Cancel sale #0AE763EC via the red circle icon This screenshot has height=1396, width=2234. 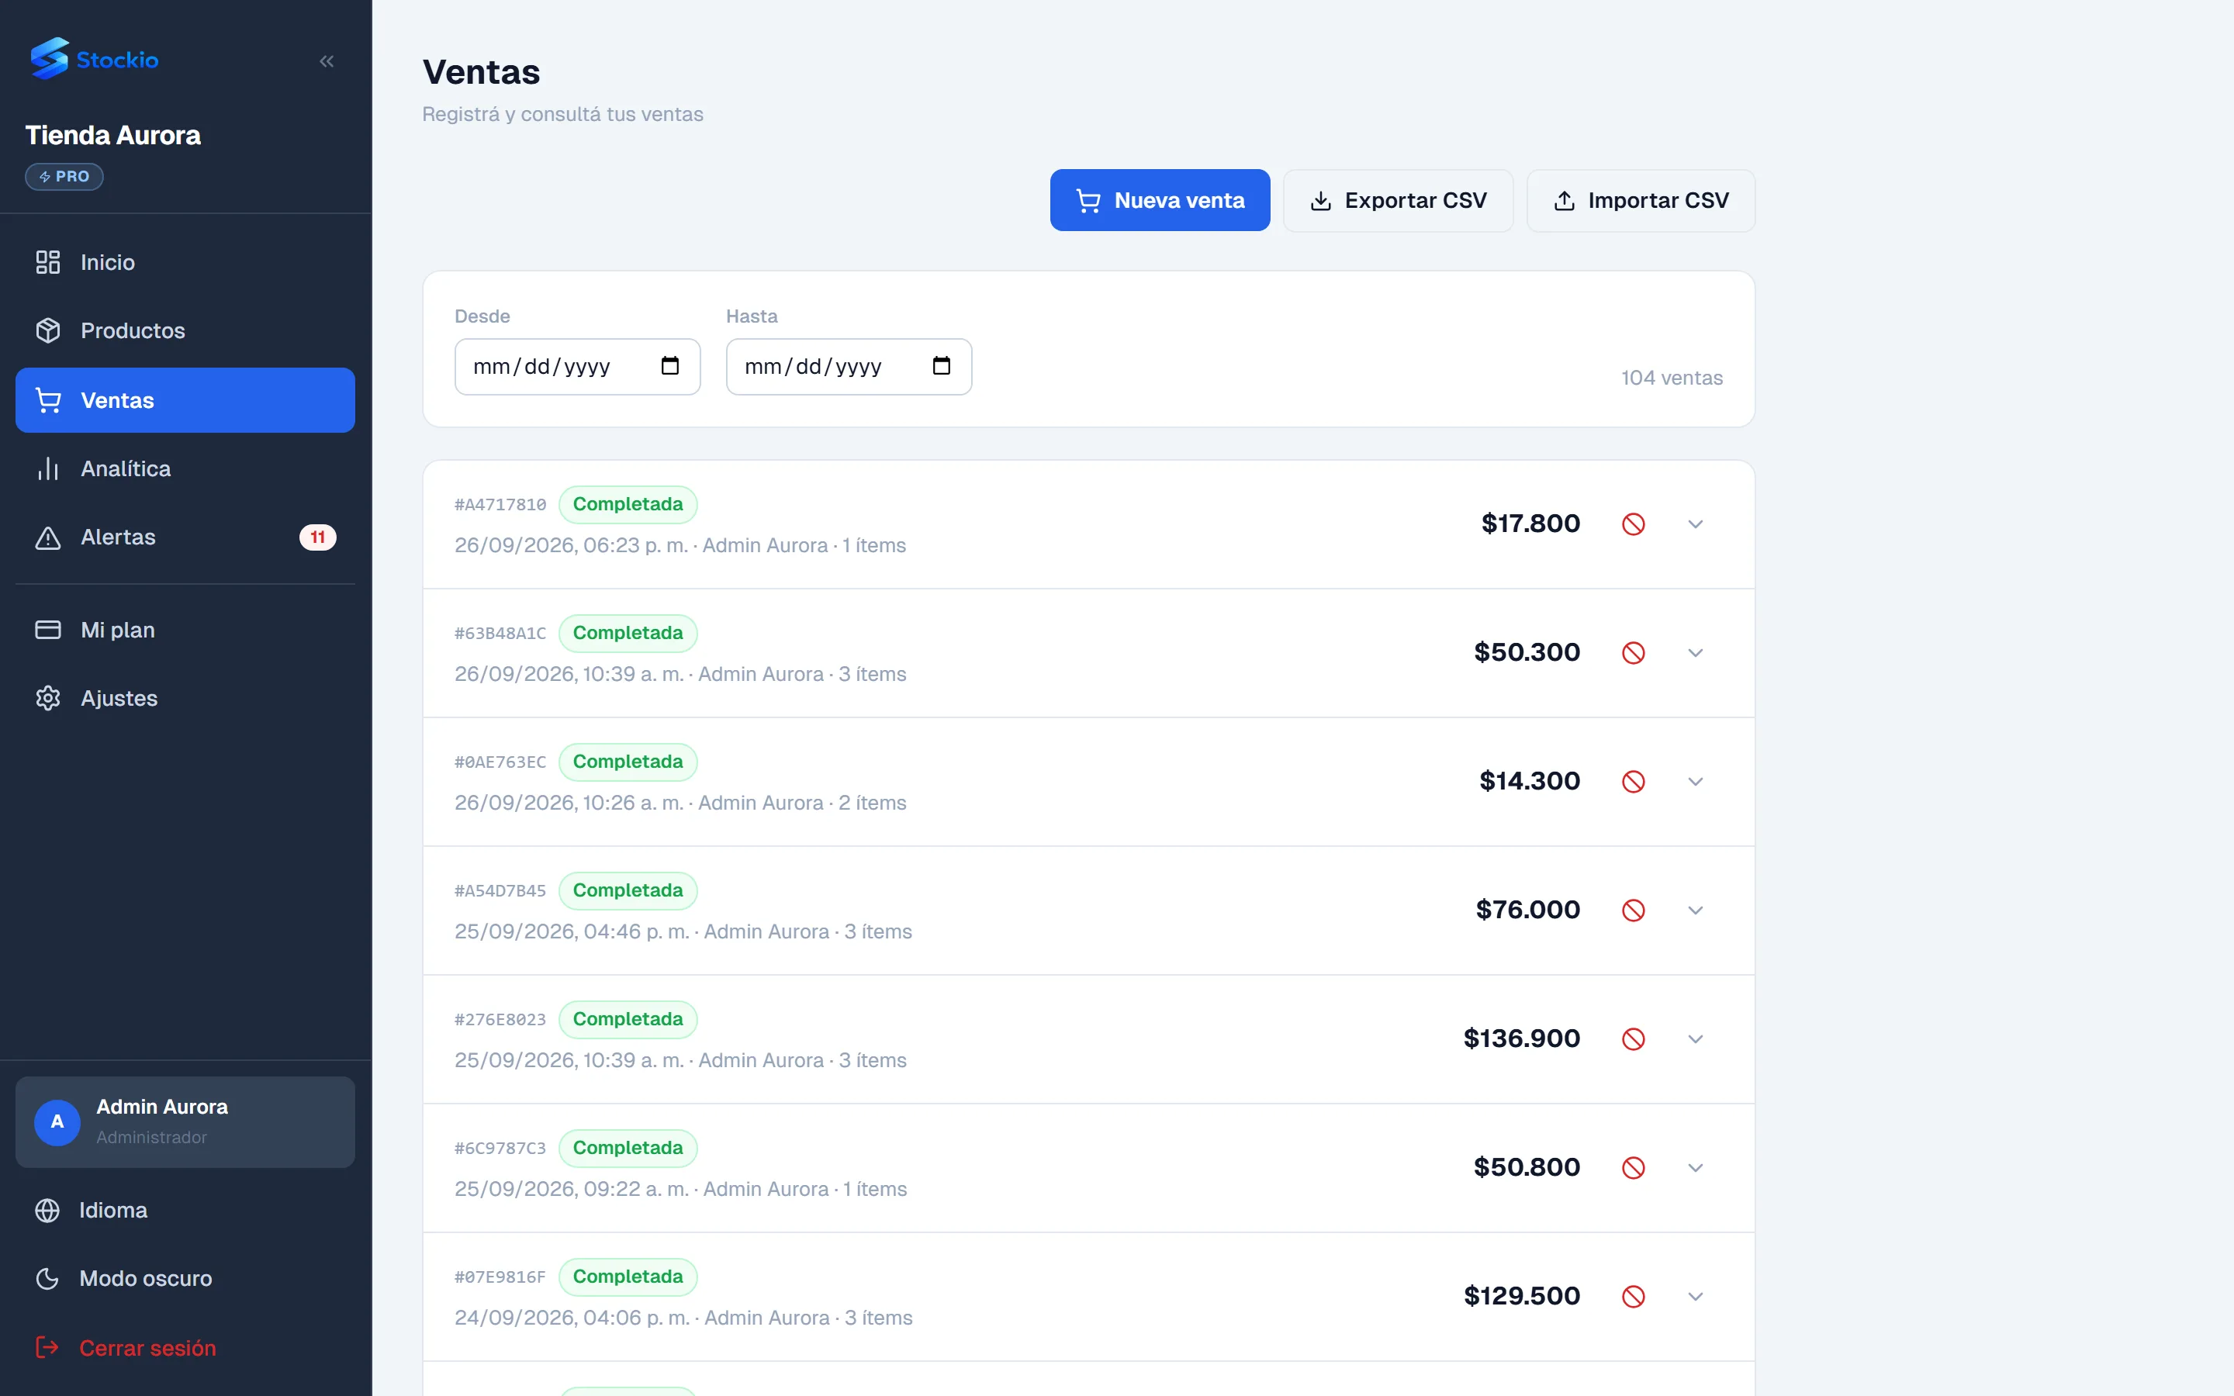[x=1633, y=782]
